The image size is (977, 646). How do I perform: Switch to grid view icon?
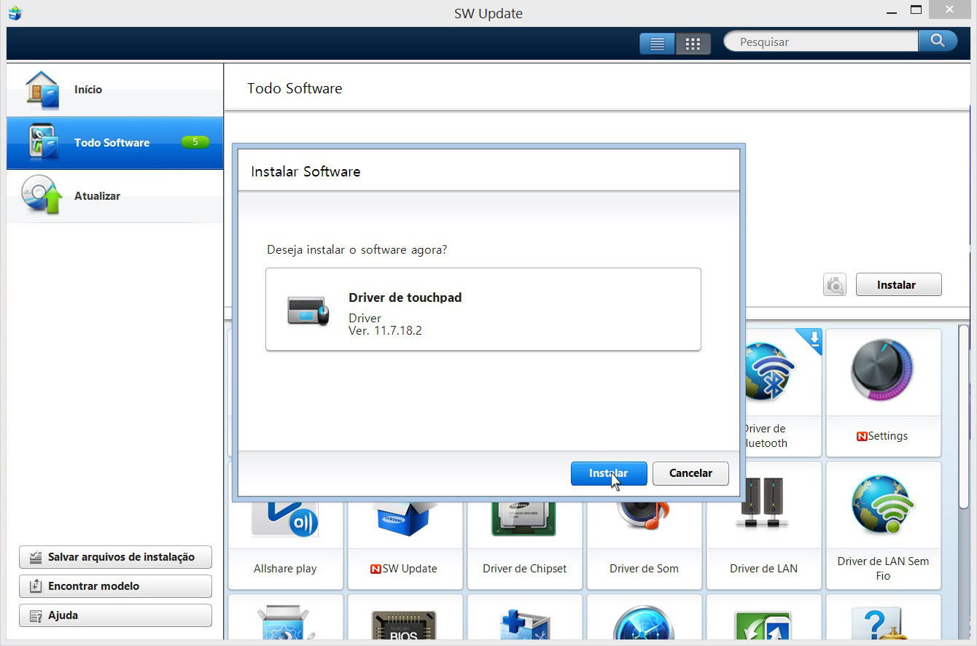pyautogui.click(x=693, y=43)
